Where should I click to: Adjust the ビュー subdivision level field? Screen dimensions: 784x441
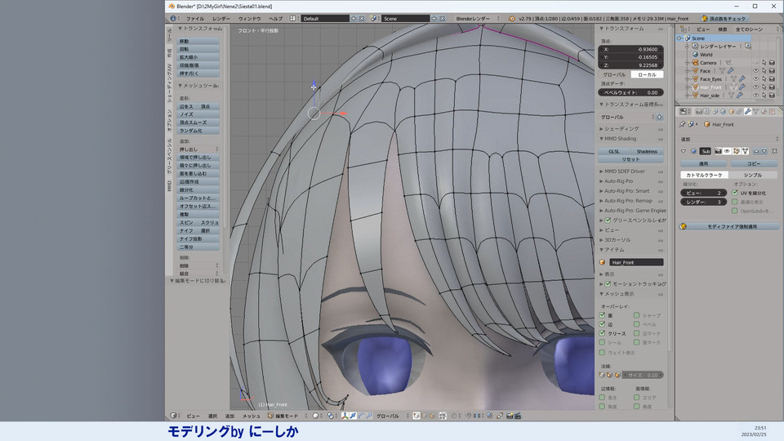coord(703,193)
